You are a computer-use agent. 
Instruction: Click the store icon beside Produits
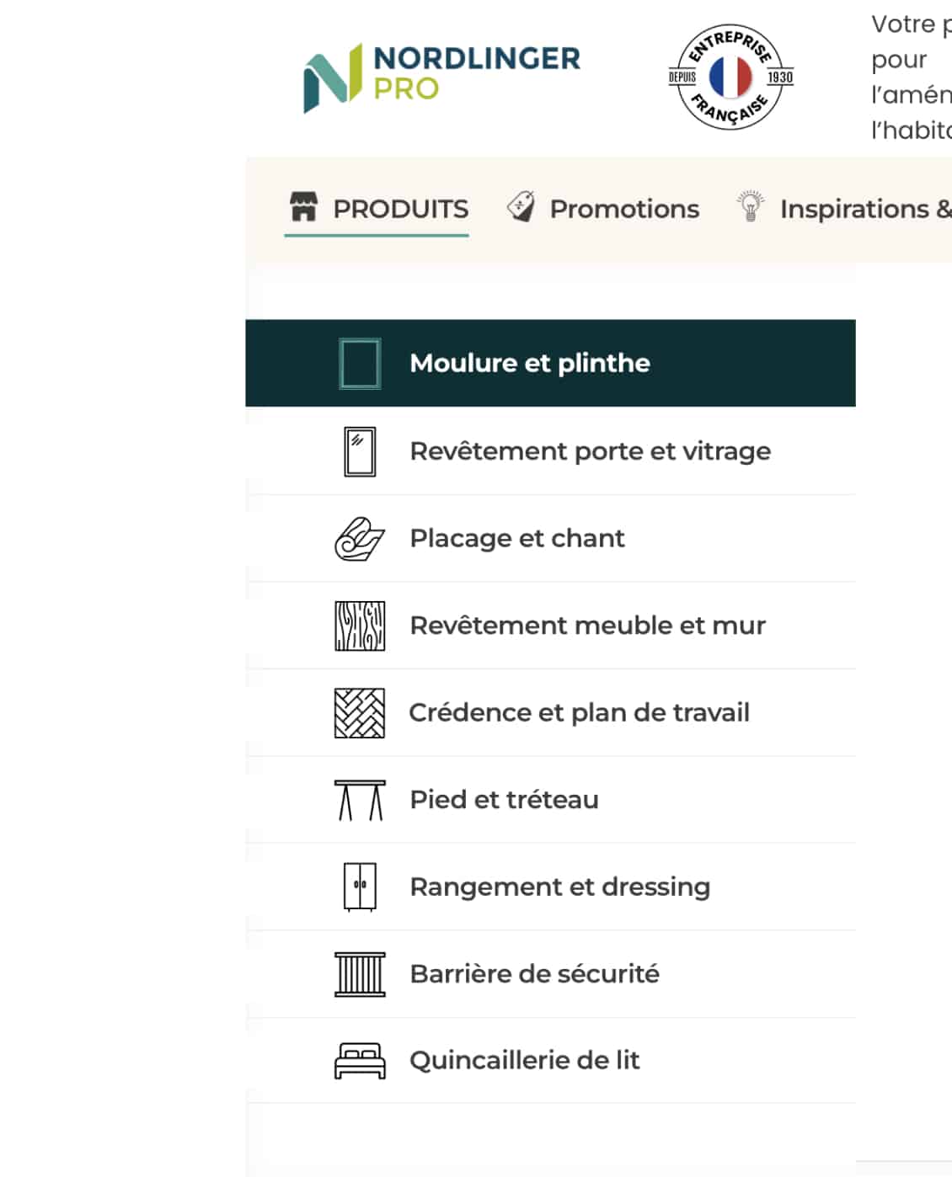click(x=303, y=207)
